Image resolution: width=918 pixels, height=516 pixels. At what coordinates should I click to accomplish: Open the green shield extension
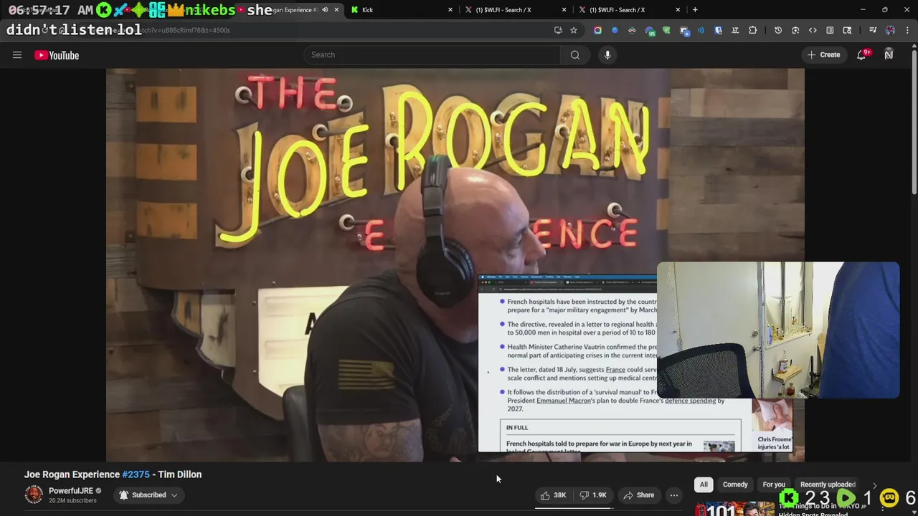pyautogui.click(x=666, y=30)
